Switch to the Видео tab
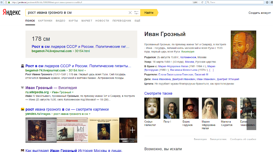The width and height of the screenshot is (273, 152). [61, 21]
